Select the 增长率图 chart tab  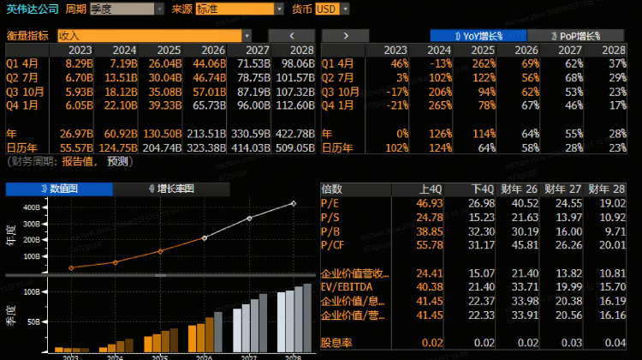click(x=169, y=189)
